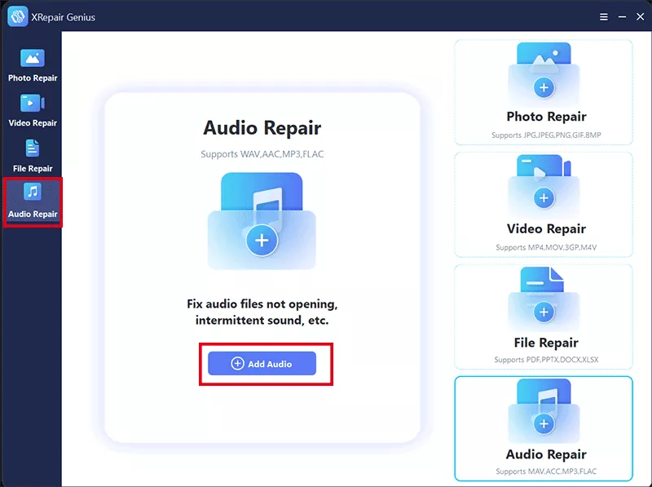Click the Audio Repair sidebar label
Screen dimensions: 652x487
click(x=33, y=214)
